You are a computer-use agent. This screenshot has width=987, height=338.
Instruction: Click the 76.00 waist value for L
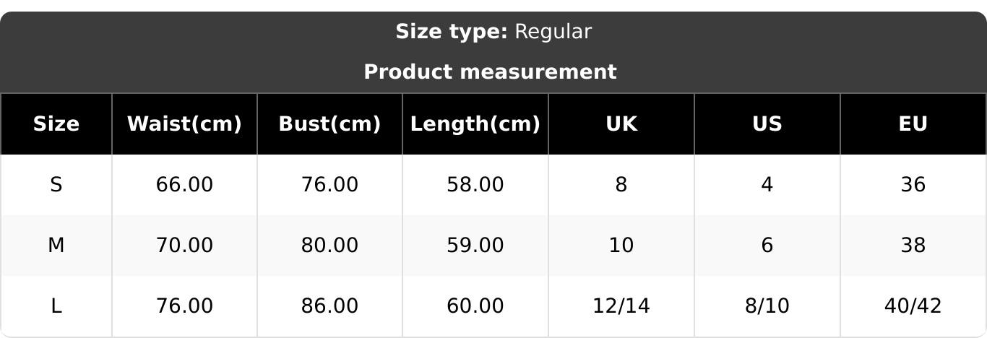tap(184, 306)
